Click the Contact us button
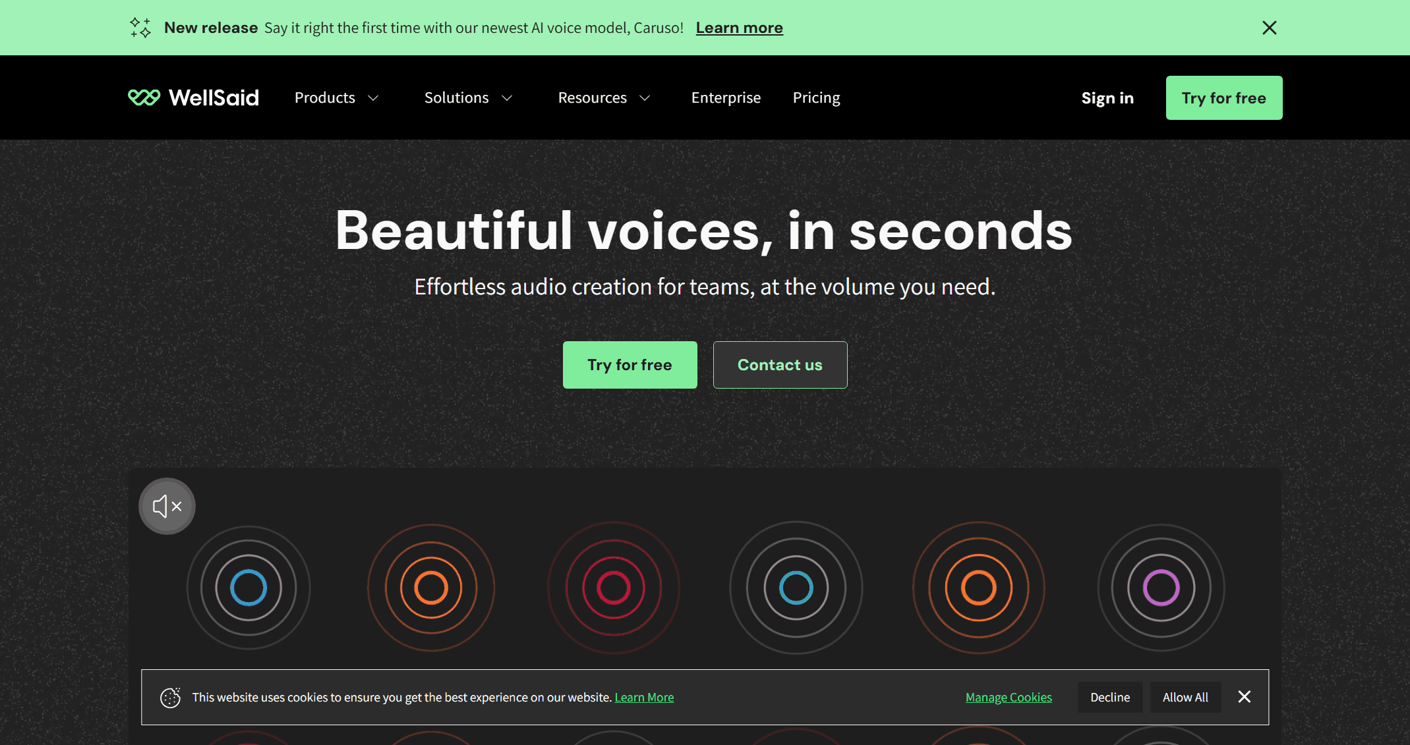Viewport: 1410px width, 745px height. [x=780, y=365]
